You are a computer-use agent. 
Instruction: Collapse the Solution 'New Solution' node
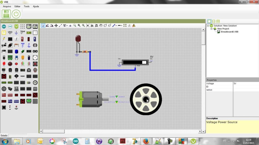click(208, 25)
